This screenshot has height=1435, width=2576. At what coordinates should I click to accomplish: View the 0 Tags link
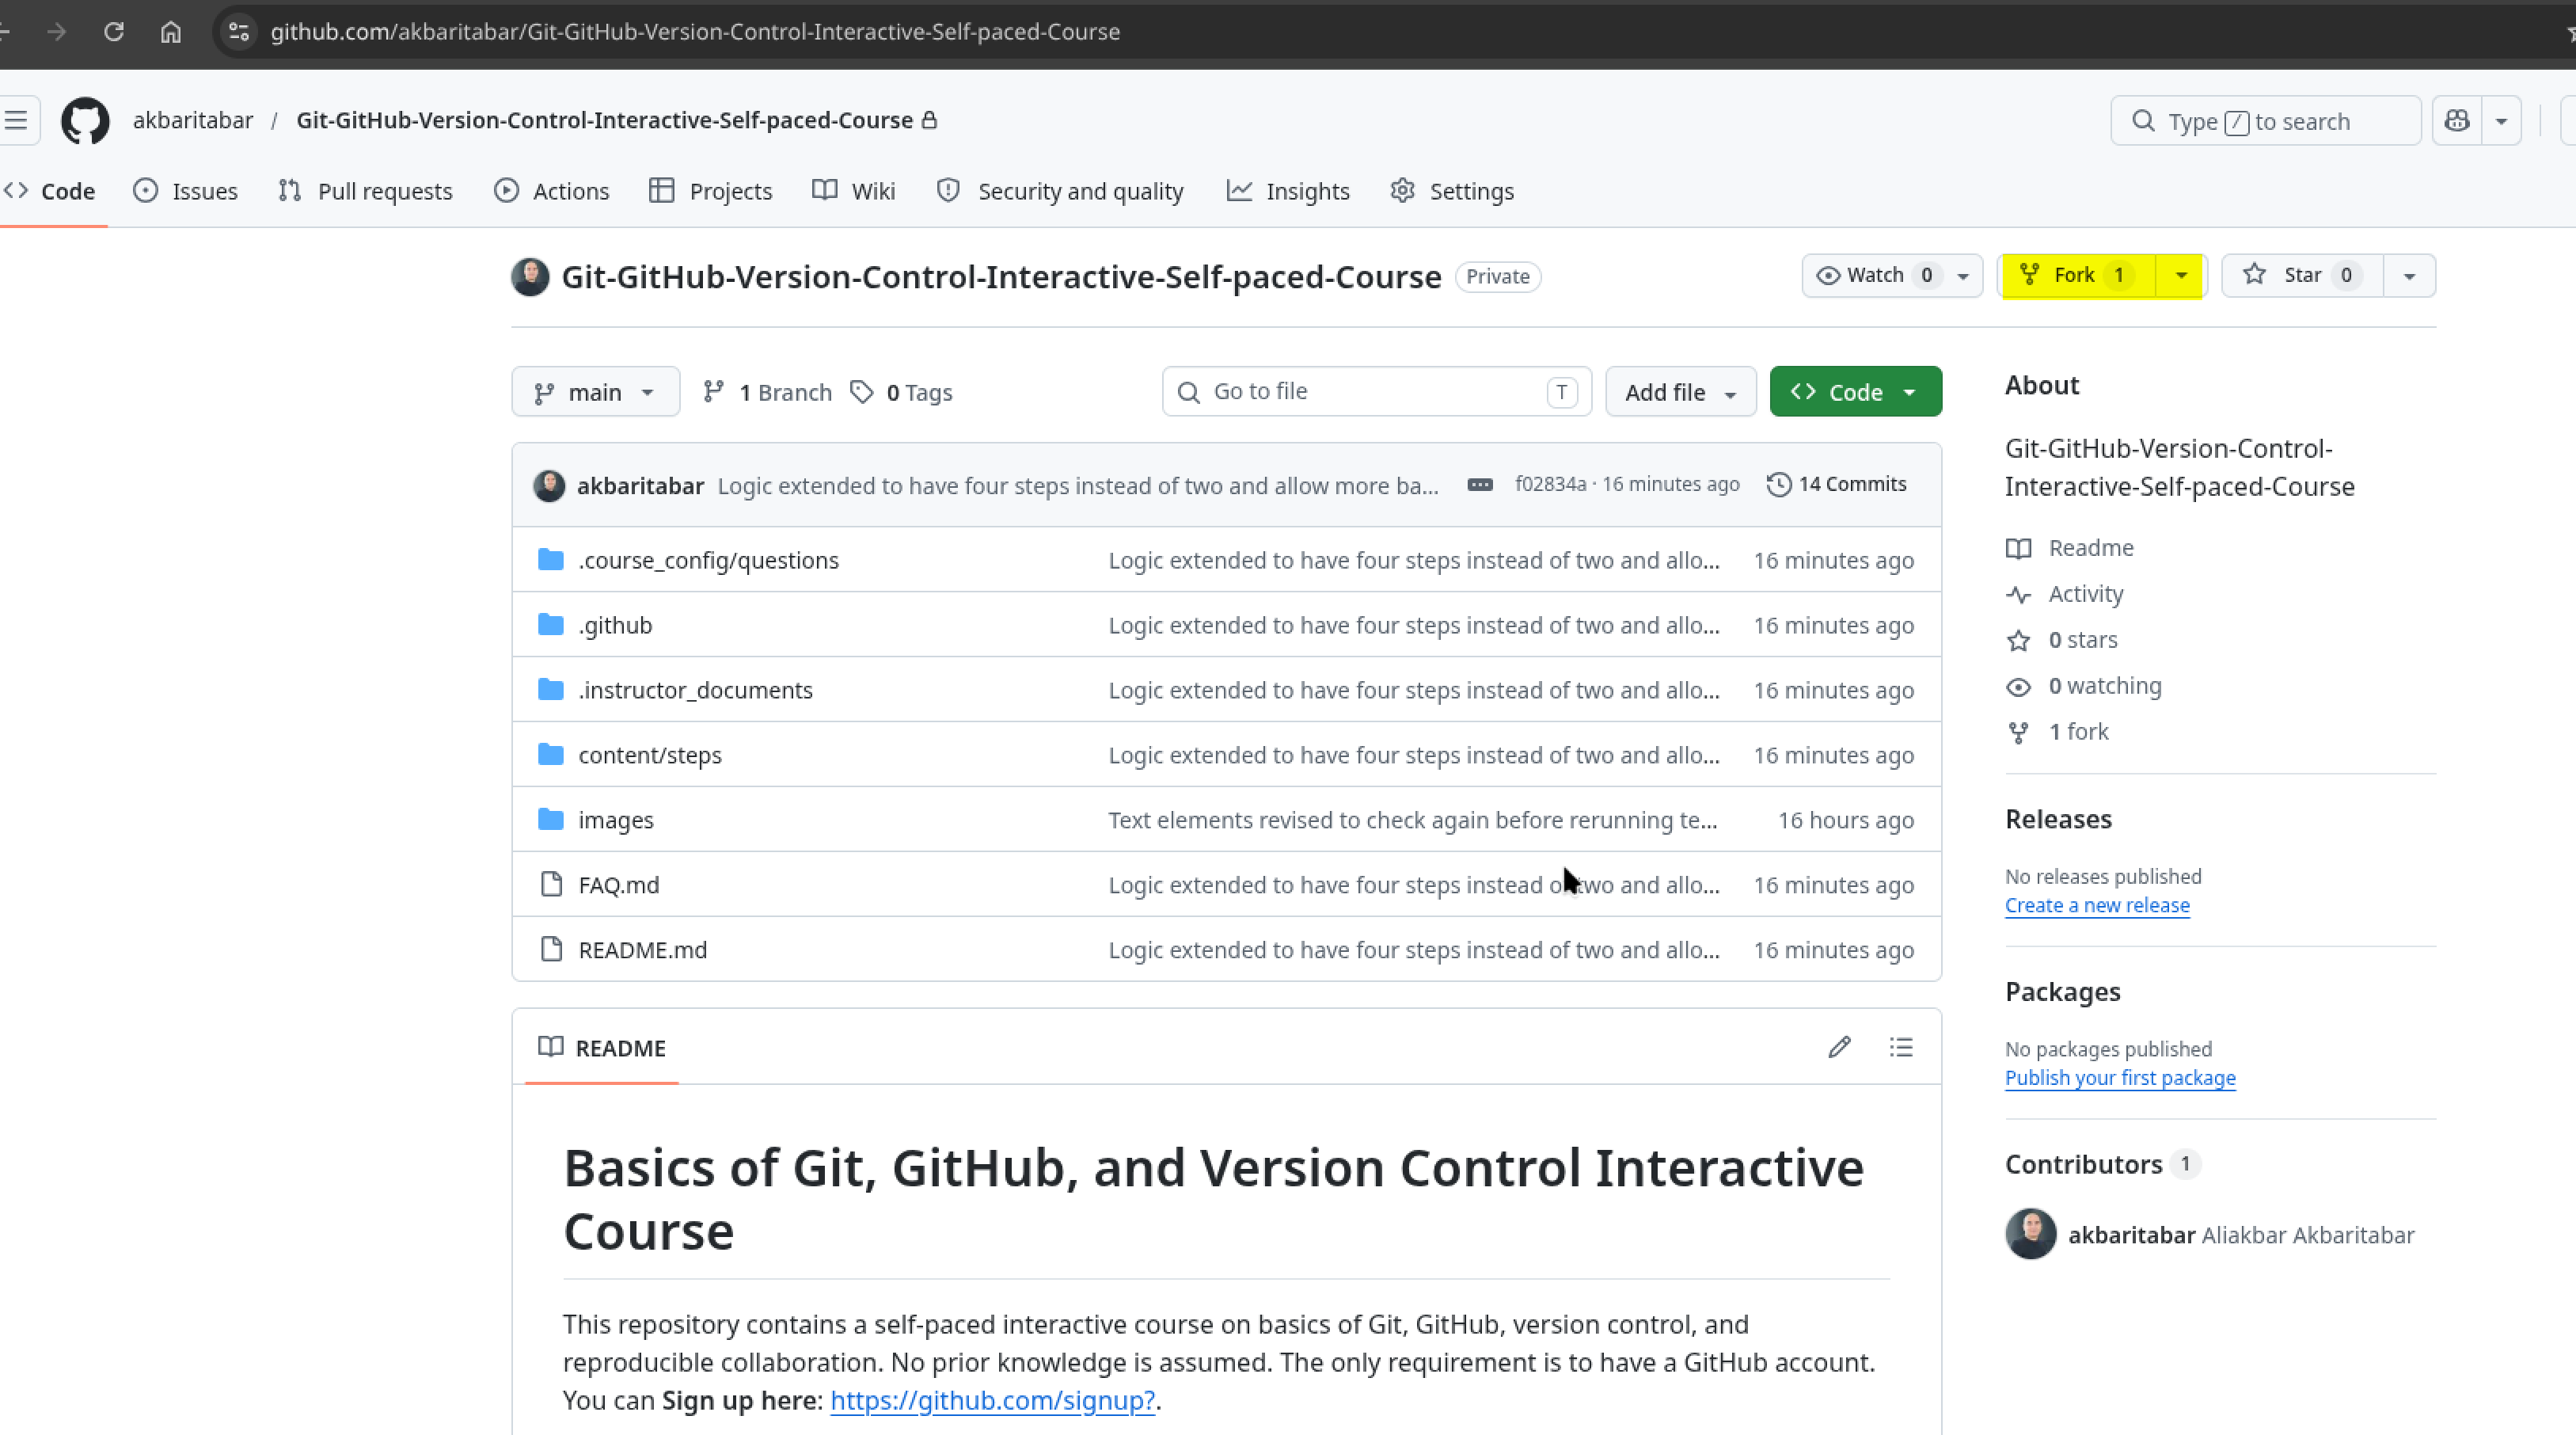click(902, 392)
